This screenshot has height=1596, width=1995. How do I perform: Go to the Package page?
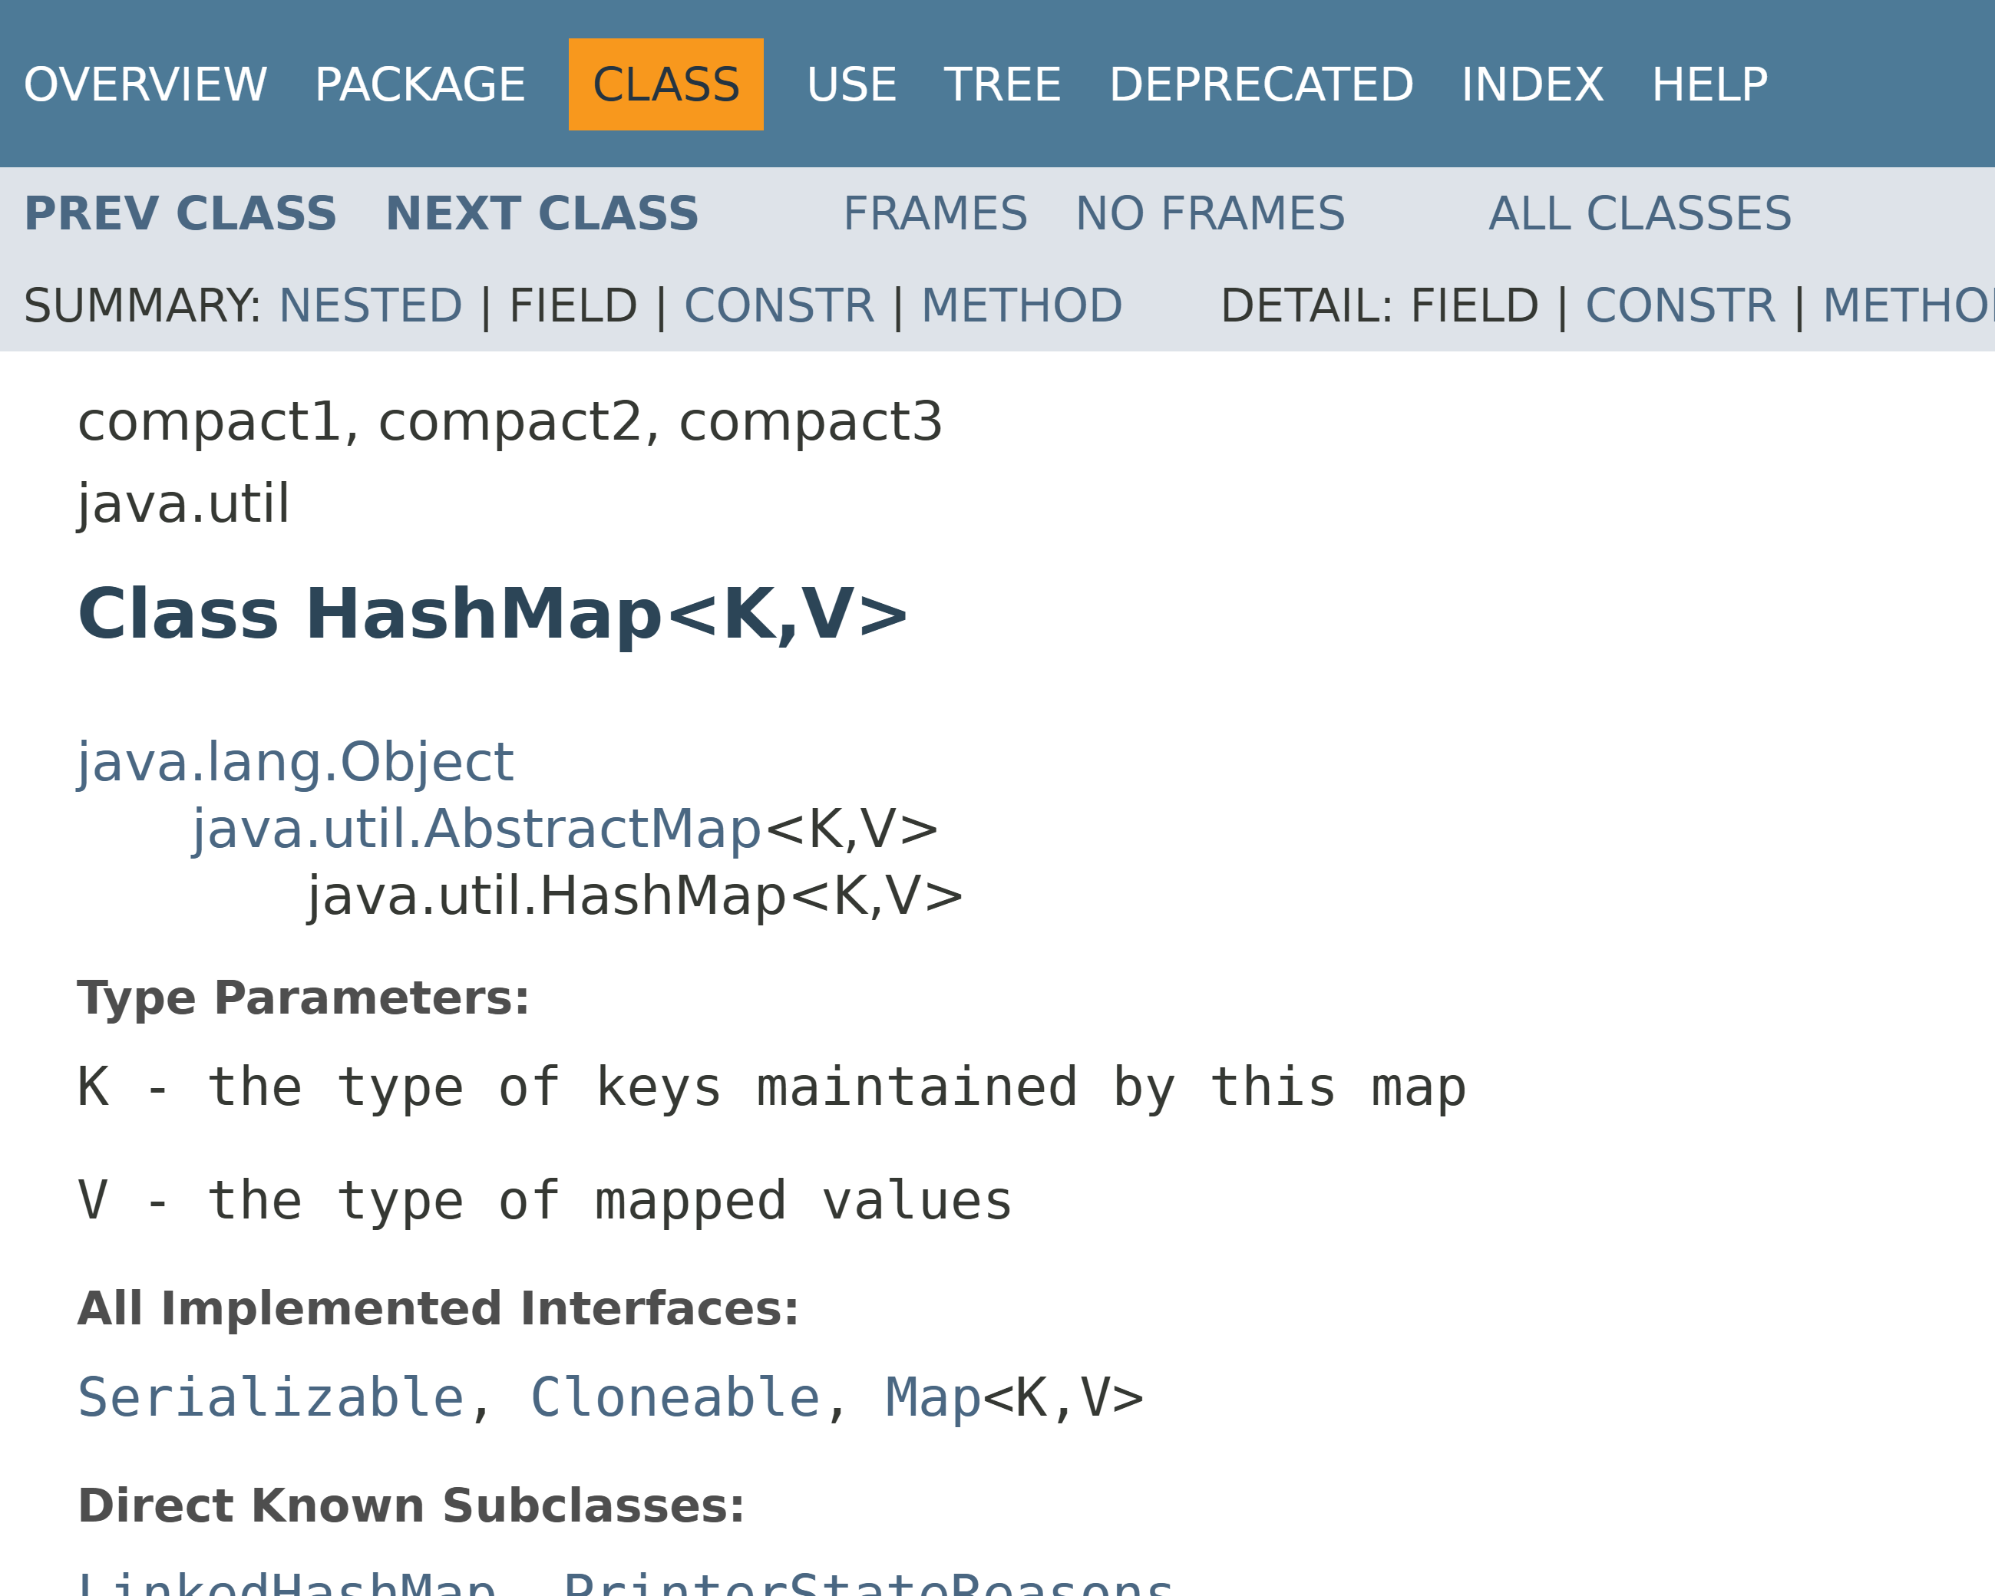click(419, 84)
